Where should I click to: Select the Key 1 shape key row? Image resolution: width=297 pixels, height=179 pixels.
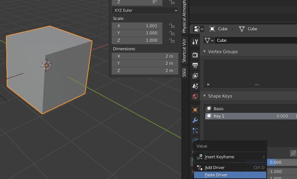(x=251, y=116)
